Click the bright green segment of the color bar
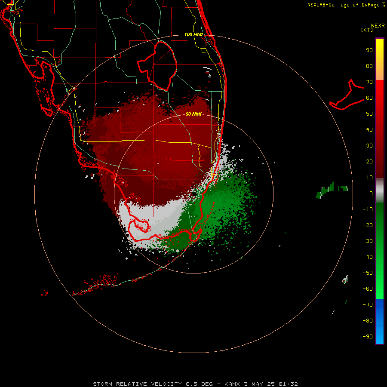This screenshot has height=387, width=387. [380, 251]
